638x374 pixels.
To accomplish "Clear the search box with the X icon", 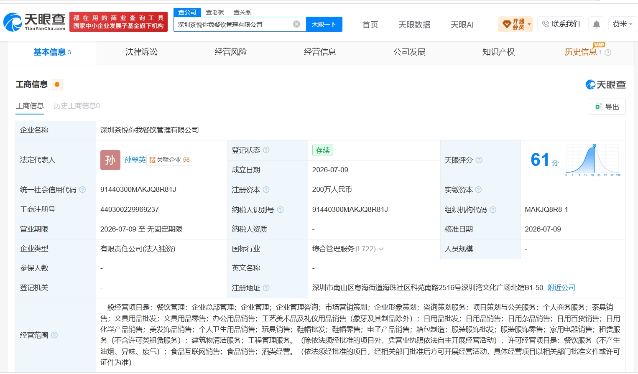I will click(x=296, y=24).
